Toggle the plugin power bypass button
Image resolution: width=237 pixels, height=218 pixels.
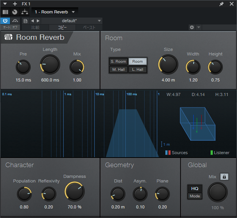(x=5, y=21)
